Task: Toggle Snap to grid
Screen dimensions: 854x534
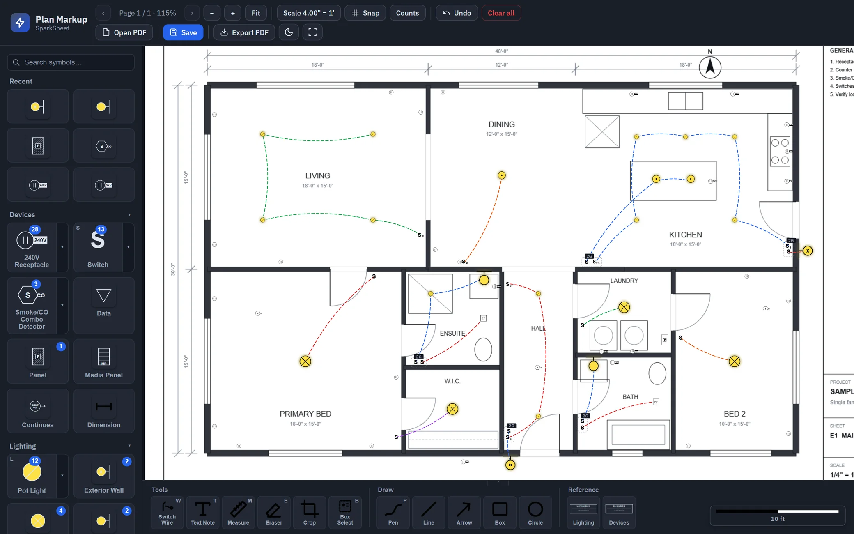Action: tap(365, 13)
